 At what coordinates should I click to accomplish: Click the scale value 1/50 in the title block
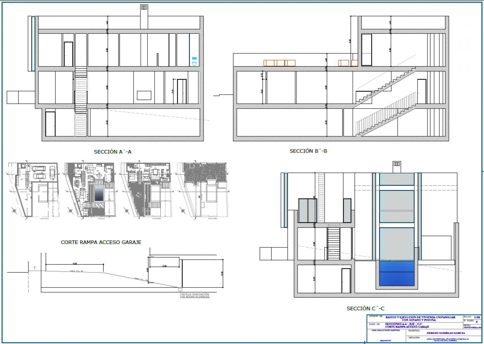(x=477, y=317)
